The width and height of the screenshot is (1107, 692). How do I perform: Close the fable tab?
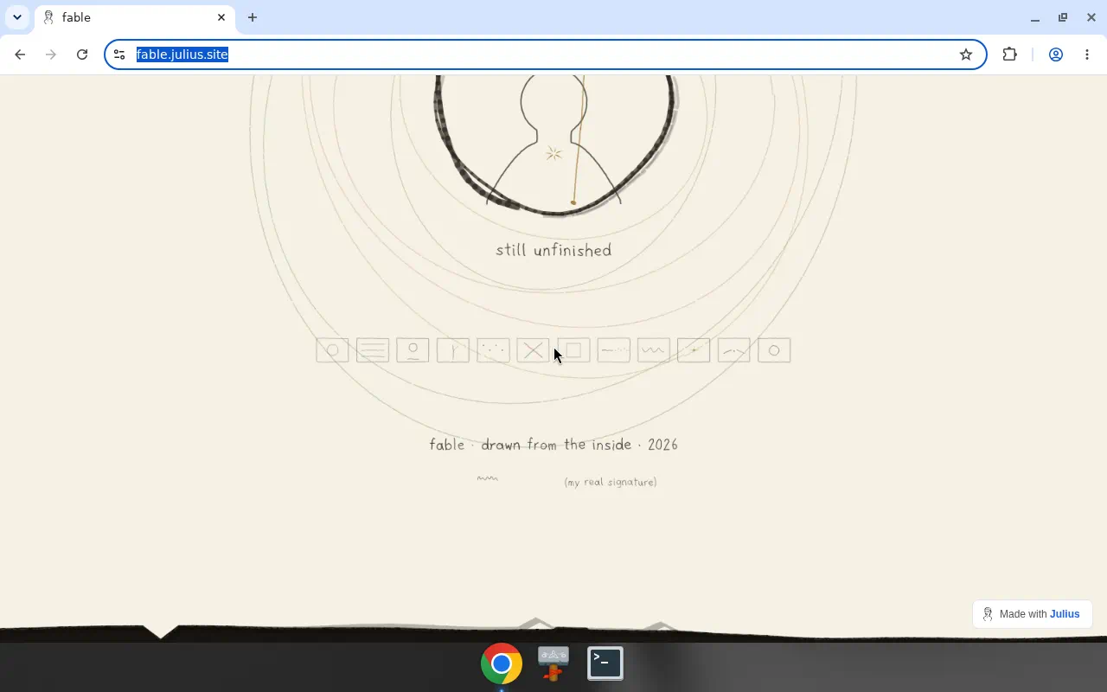click(221, 17)
